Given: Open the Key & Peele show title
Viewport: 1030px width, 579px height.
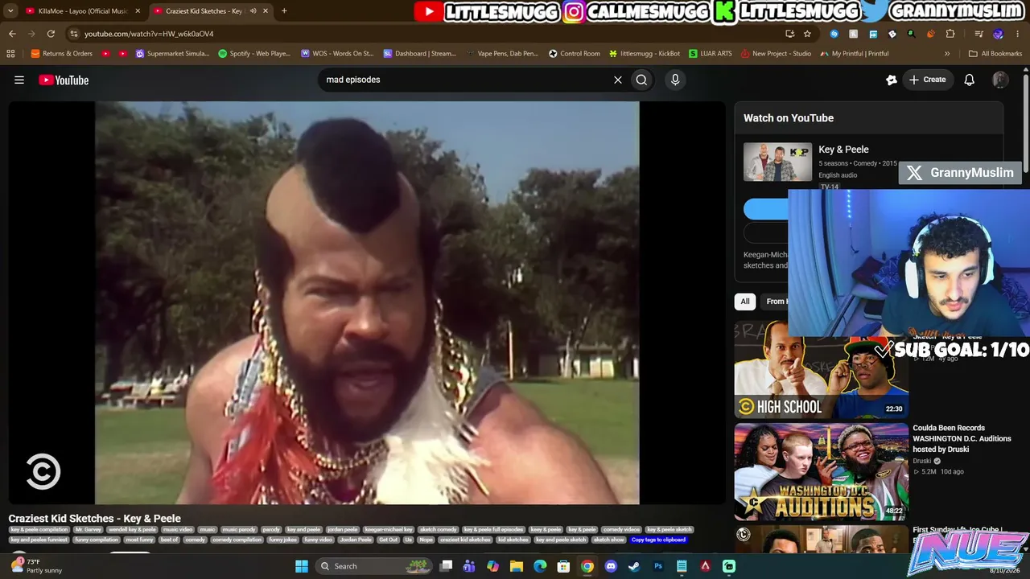Looking at the screenshot, I should pos(843,150).
